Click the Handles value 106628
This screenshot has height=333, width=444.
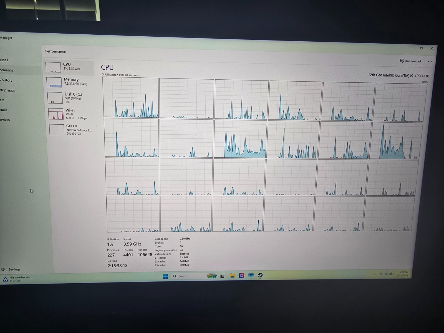coord(145,255)
